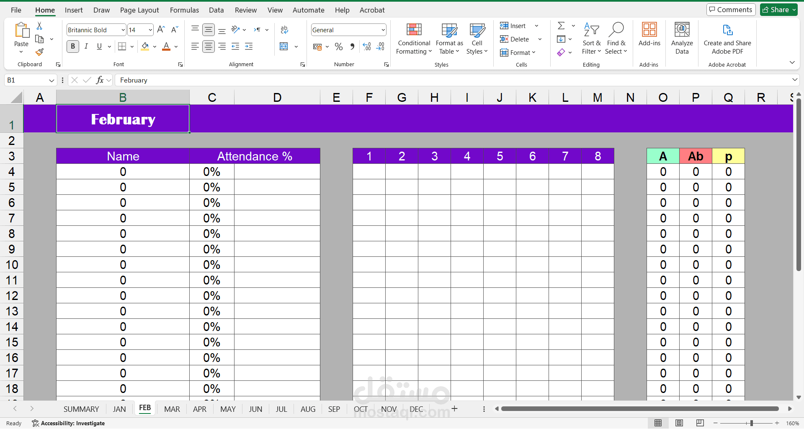Switch to the MAR sheet tab

pyautogui.click(x=172, y=409)
